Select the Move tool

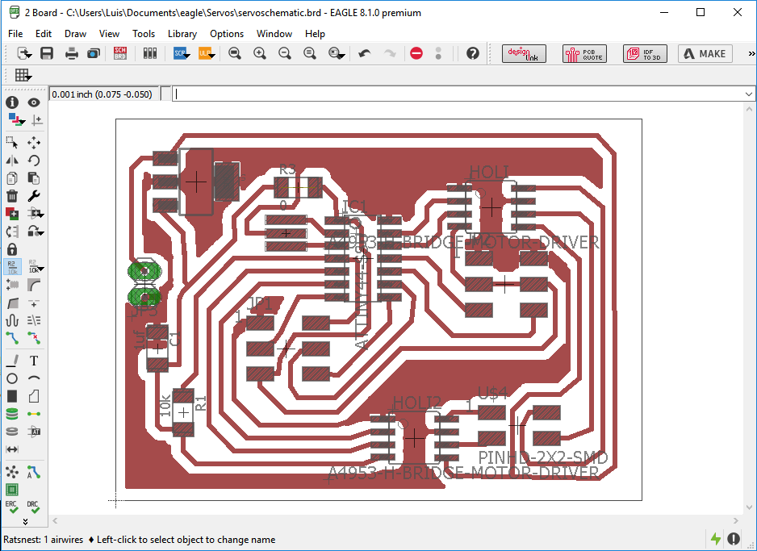click(34, 142)
